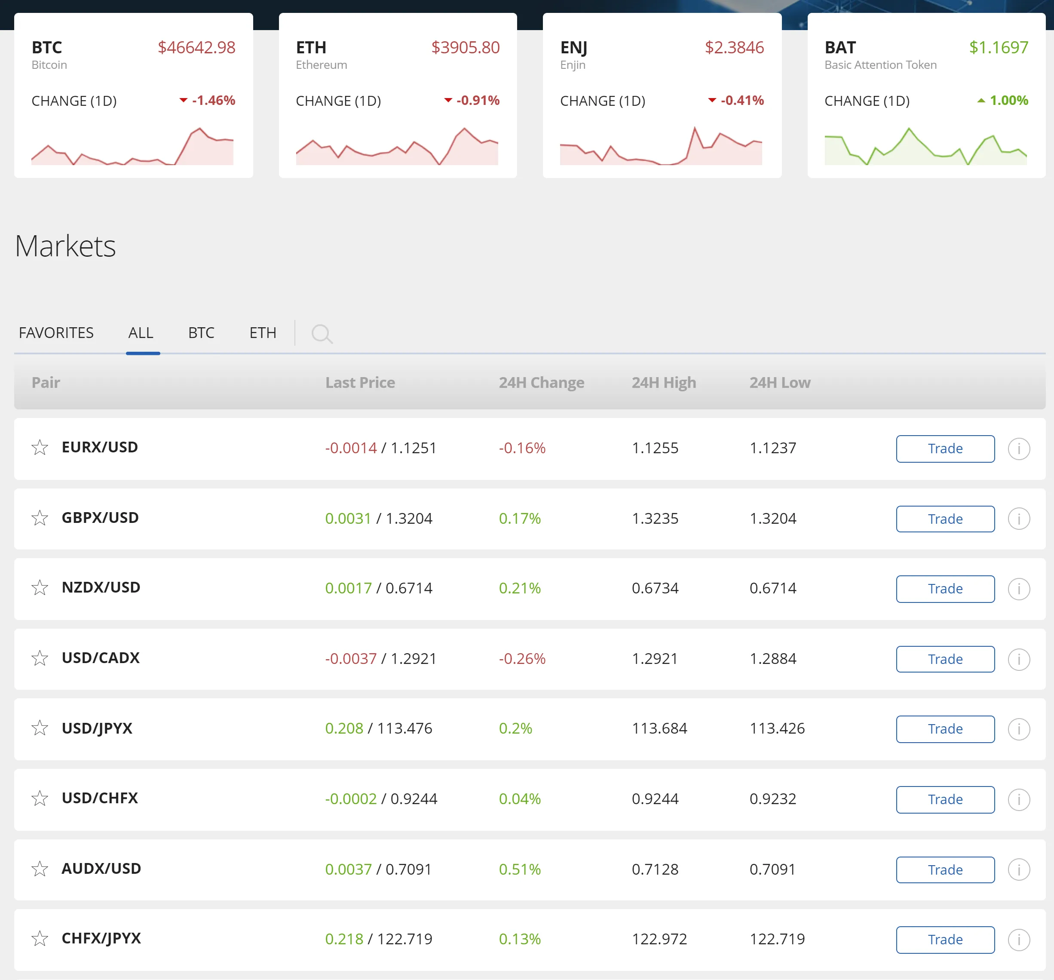Open the Bitcoin price card
This screenshot has height=980, width=1054.
[x=134, y=95]
